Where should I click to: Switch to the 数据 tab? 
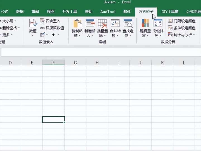click(20, 12)
